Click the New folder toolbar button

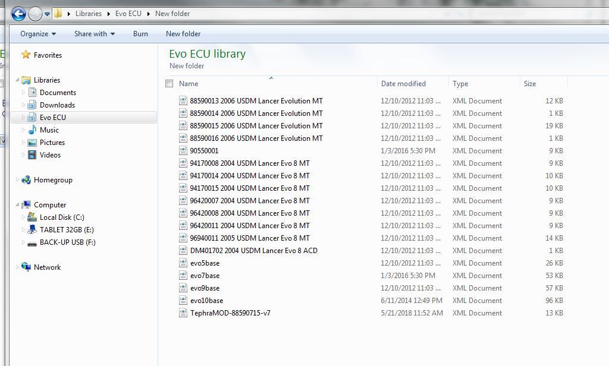[x=183, y=34]
